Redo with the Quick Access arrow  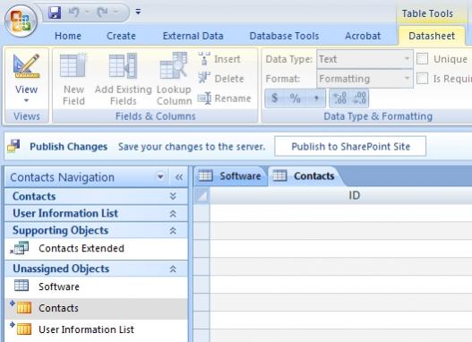pos(102,12)
